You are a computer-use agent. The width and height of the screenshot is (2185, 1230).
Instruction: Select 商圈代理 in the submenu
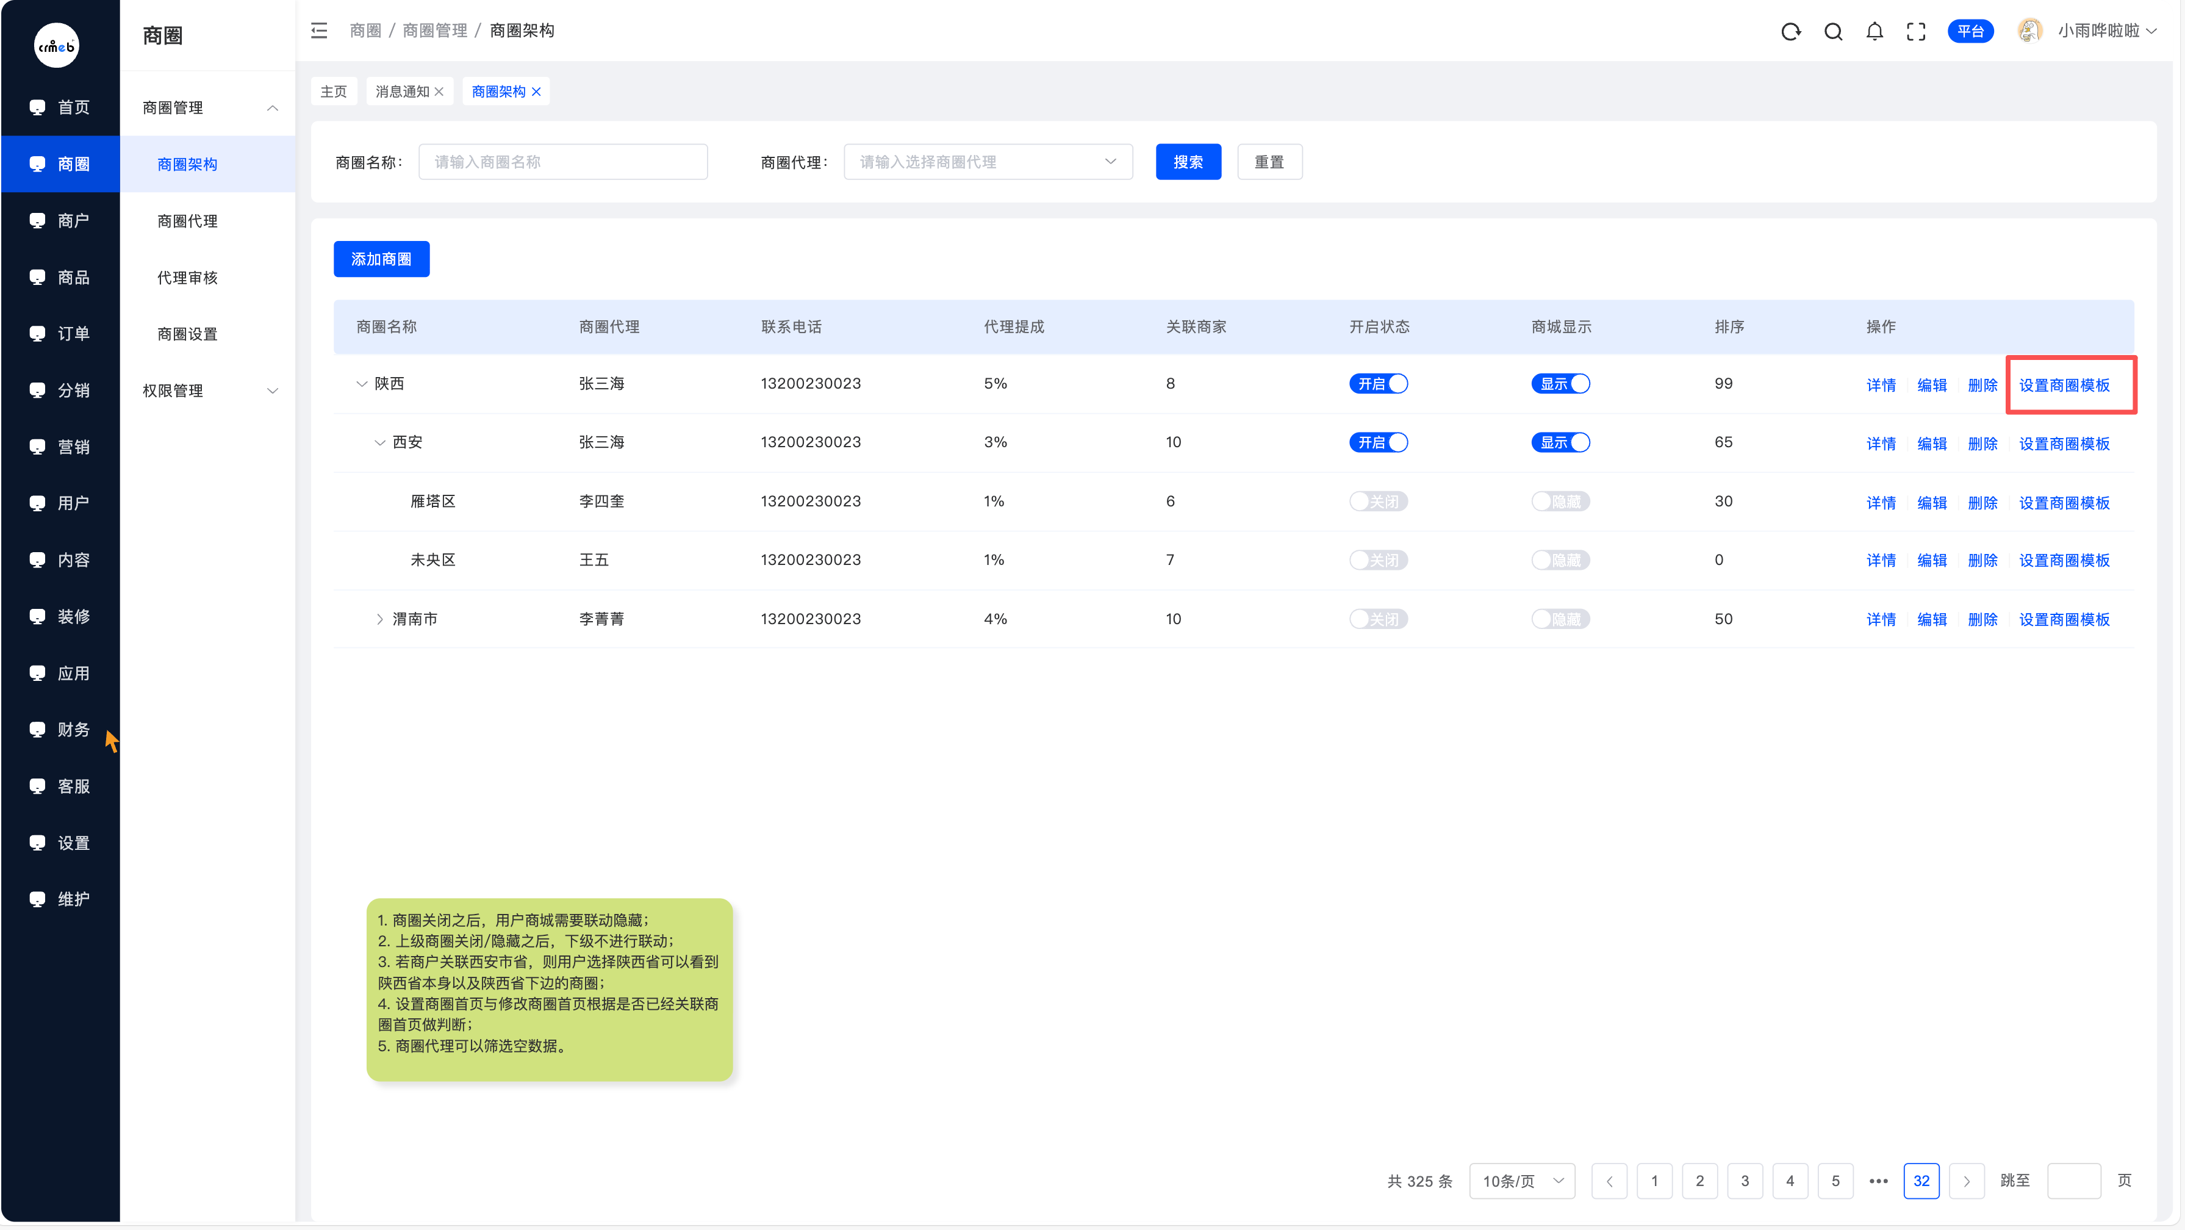tap(187, 220)
